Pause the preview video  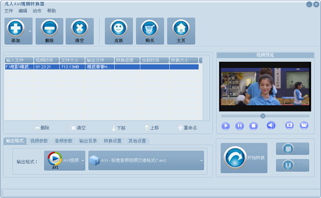[240, 126]
